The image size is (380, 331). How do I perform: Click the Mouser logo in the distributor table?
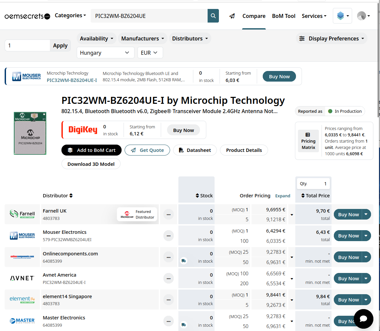22,235
